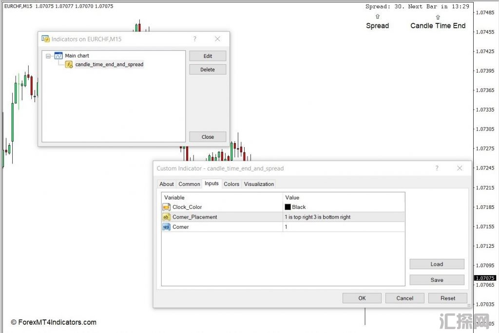Image resolution: width=499 pixels, height=333 pixels.
Task: Open the Common tab
Action: click(x=189, y=184)
